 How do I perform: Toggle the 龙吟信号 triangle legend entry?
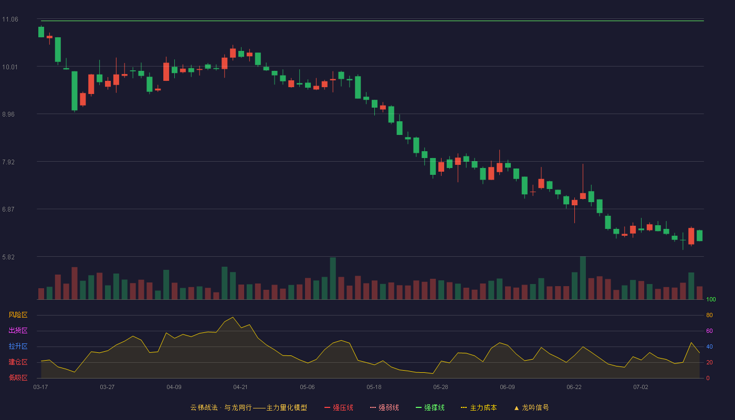pos(531,407)
